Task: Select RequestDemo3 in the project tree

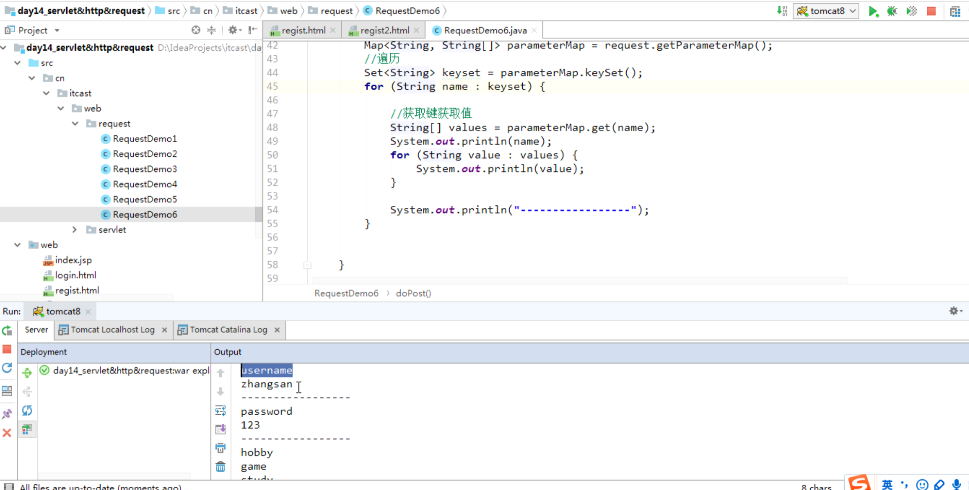Action: (145, 169)
